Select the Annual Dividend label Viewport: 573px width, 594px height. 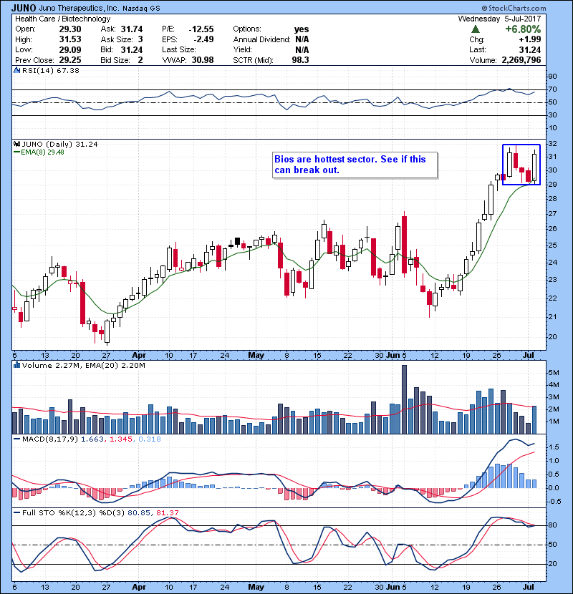click(x=261, y=39)
